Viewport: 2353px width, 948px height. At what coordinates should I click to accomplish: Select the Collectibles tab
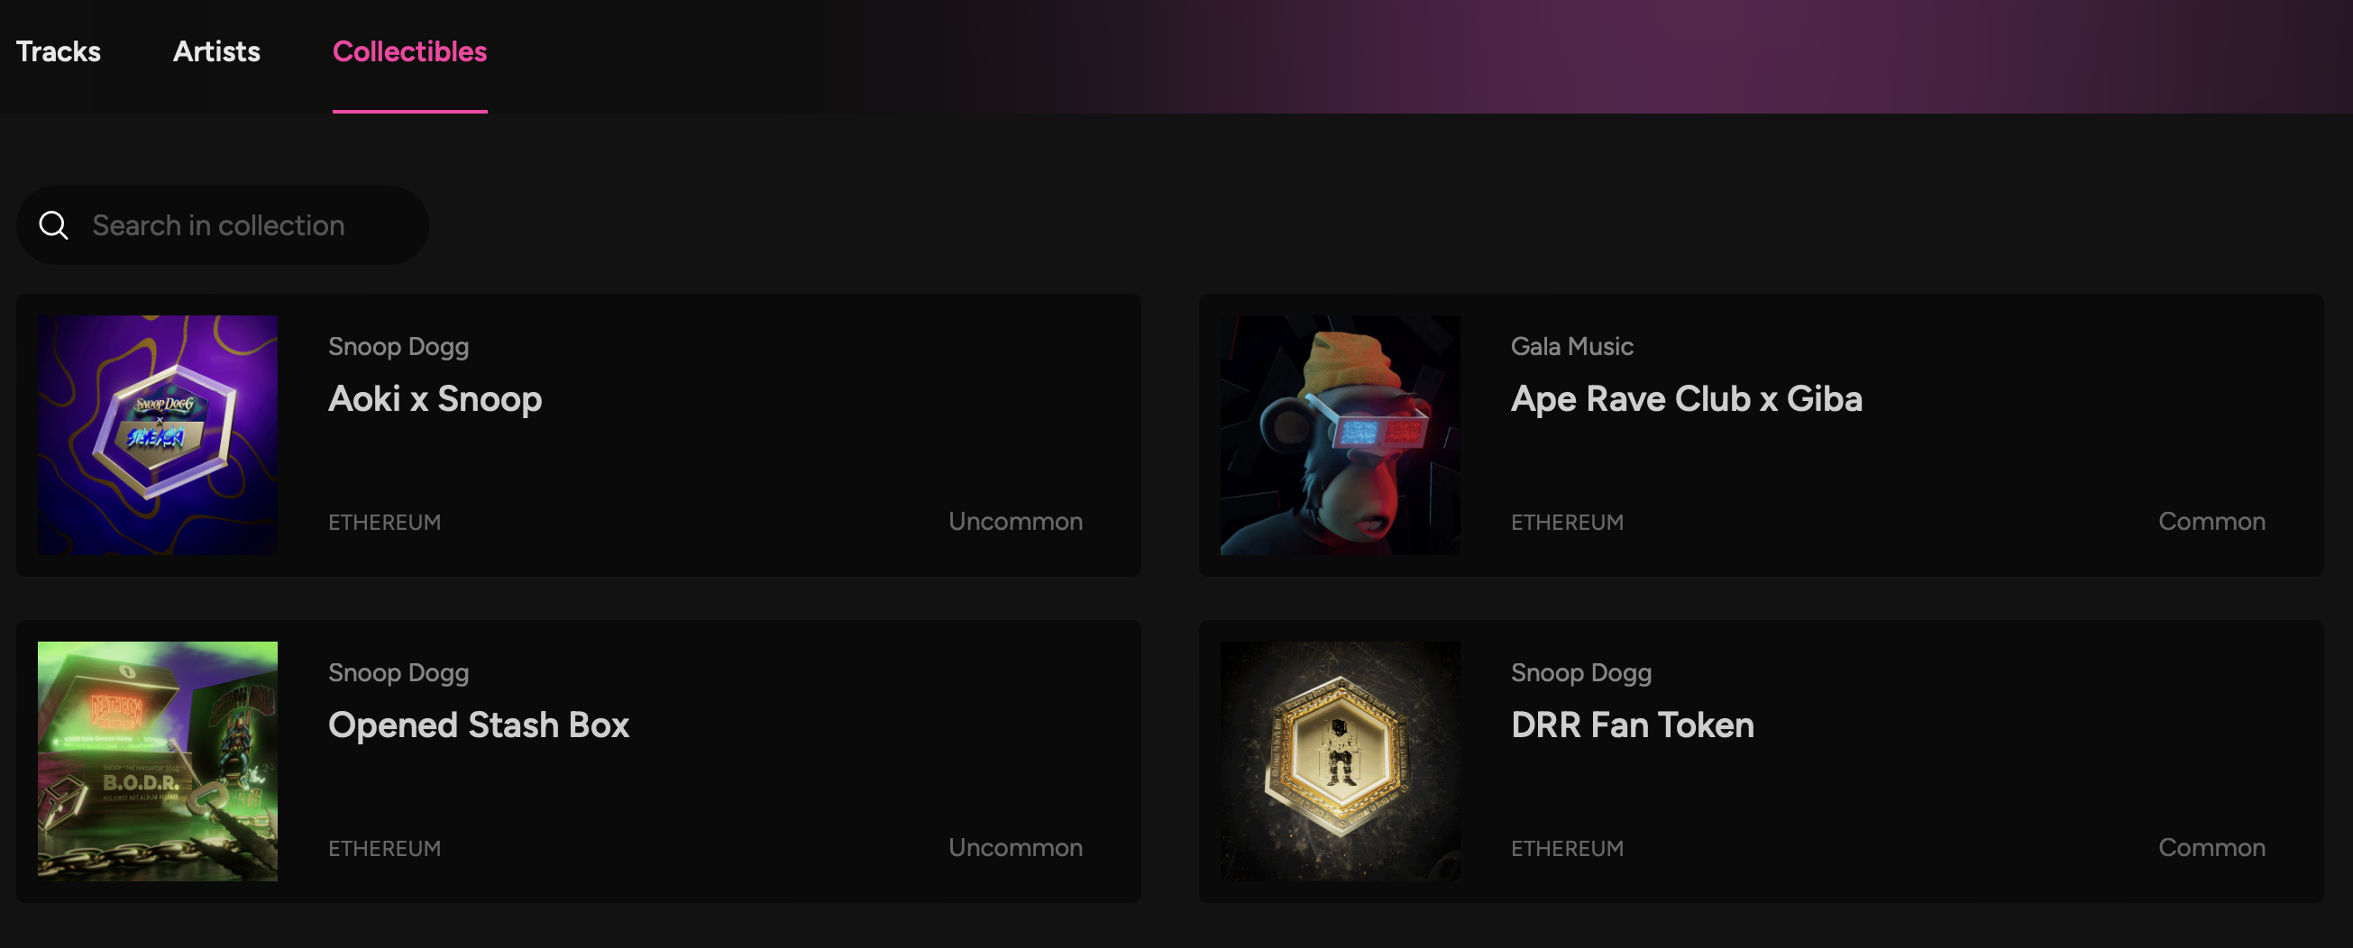coord(409,51)
